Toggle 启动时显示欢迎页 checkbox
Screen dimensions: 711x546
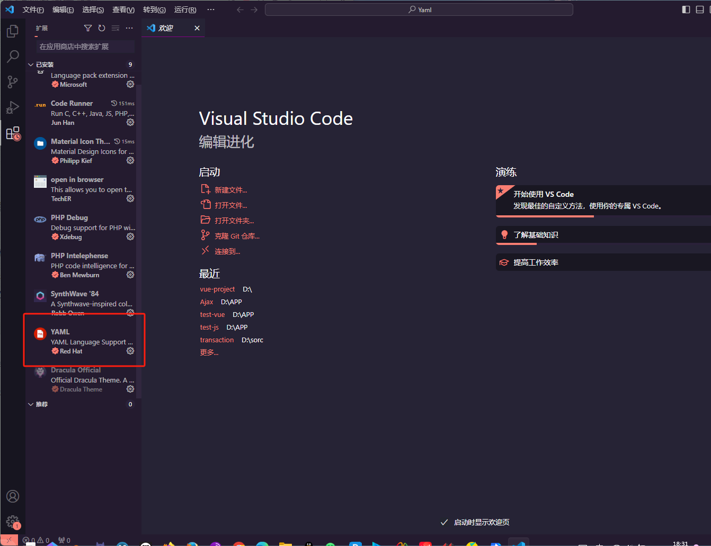coord(445,522)
